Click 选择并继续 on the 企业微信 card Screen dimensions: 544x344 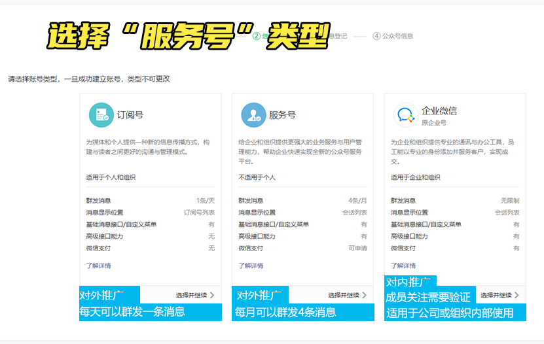(499, 295)
